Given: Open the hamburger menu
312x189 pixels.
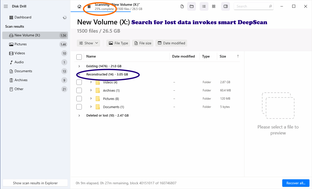Looking at the screenshot, I should (6, 6).
